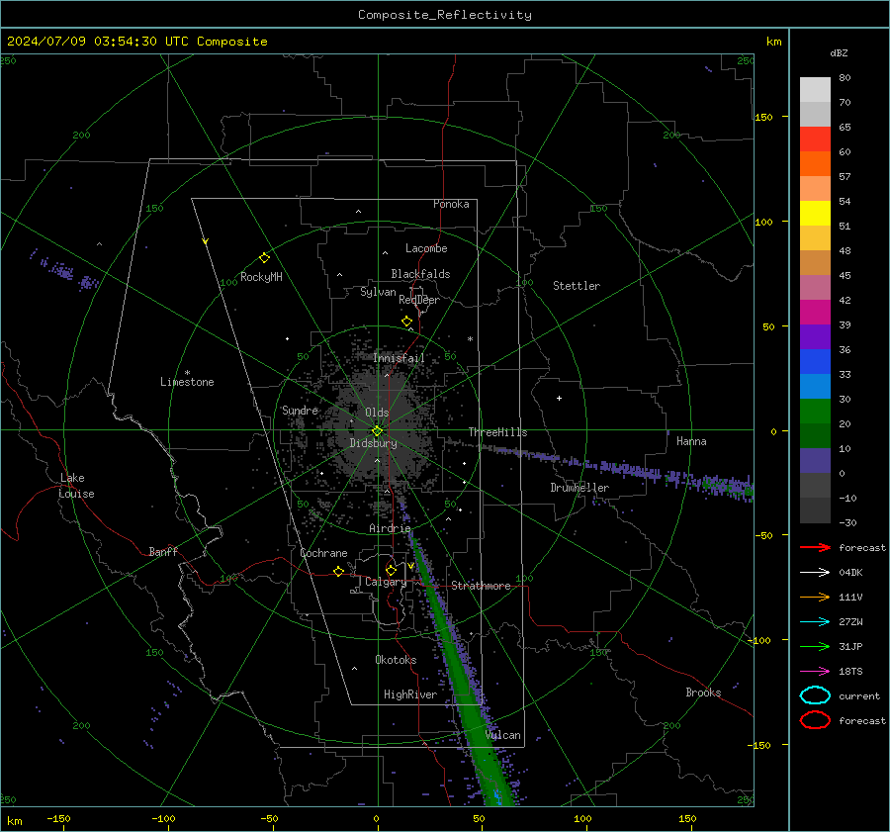Screen dimensions: 890x832
Task: Click the magenta 18TS arrow in legend
Action: tap(815, 672)
